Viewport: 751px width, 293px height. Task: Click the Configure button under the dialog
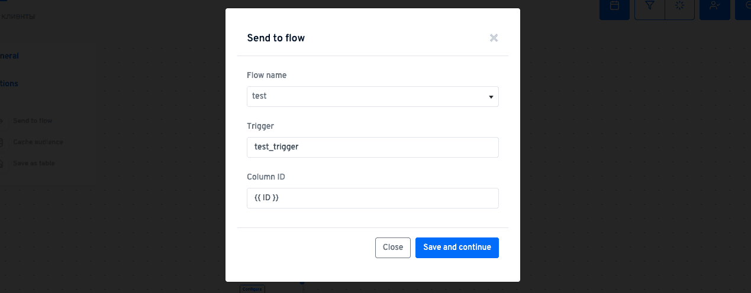tap(252, 289)
